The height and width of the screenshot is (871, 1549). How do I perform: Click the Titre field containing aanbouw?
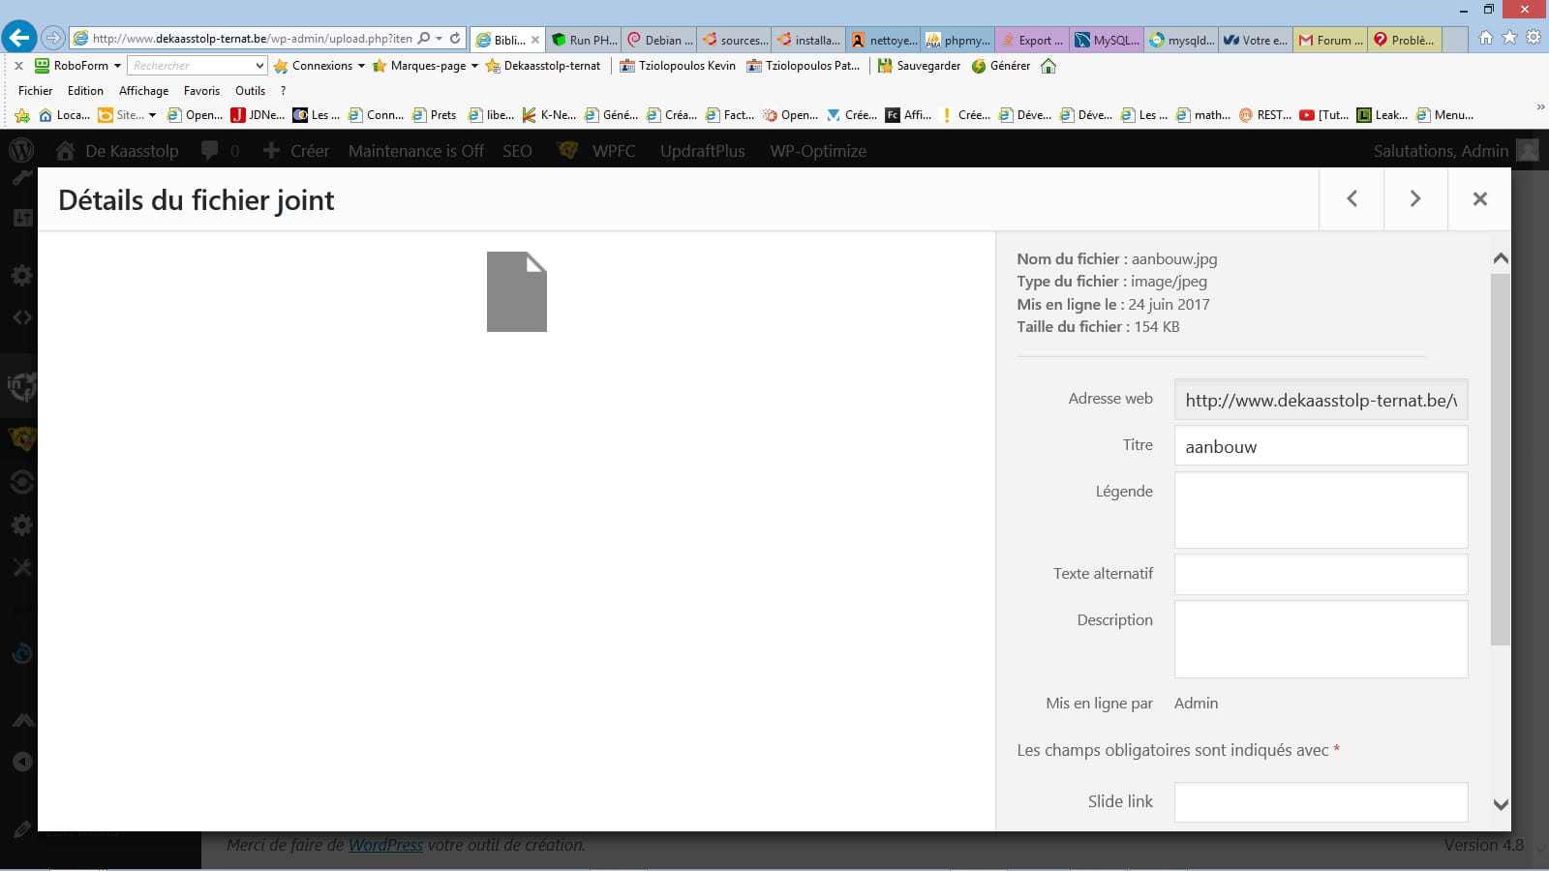1321,446
